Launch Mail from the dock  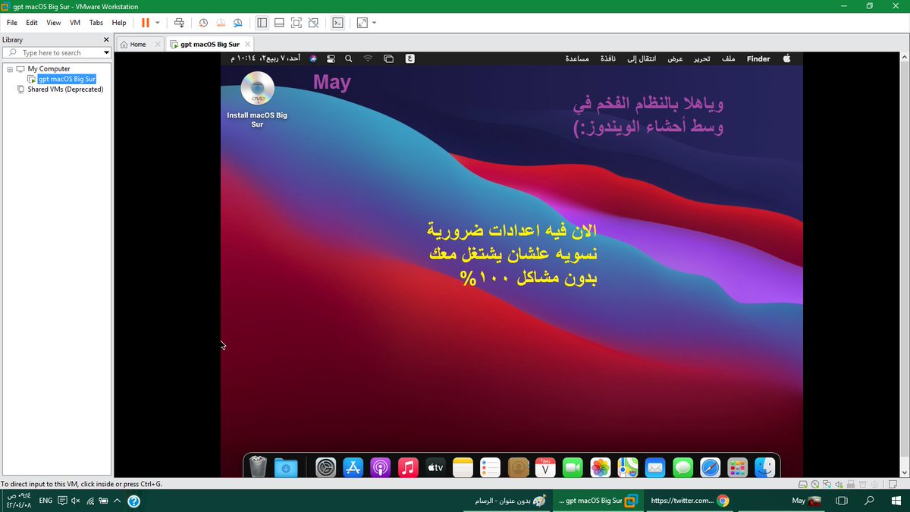coord(655,468)
